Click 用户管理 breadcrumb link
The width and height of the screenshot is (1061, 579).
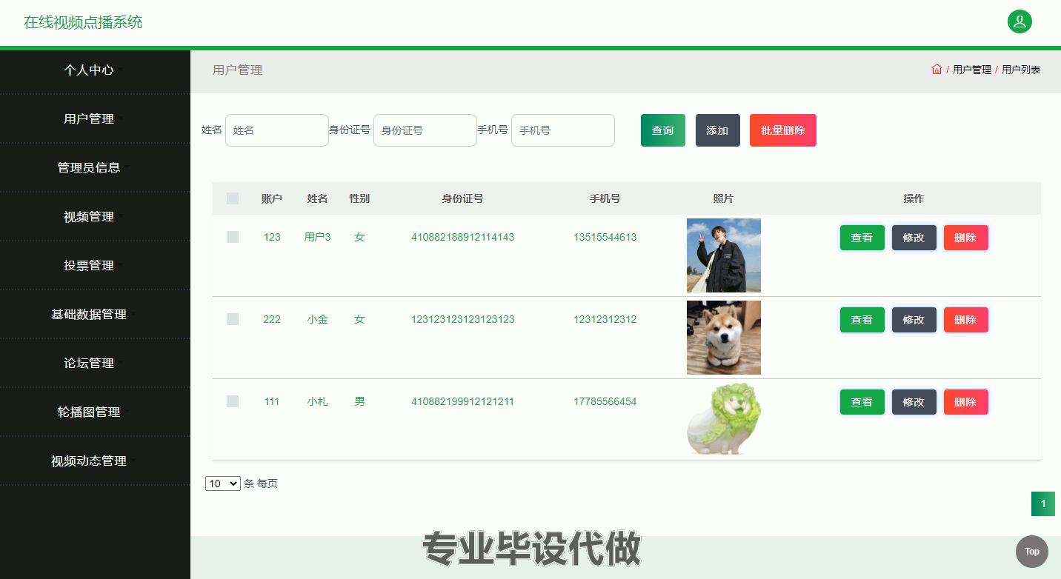pos(972,70)
